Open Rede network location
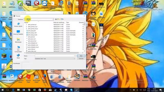 click(18, 56)
